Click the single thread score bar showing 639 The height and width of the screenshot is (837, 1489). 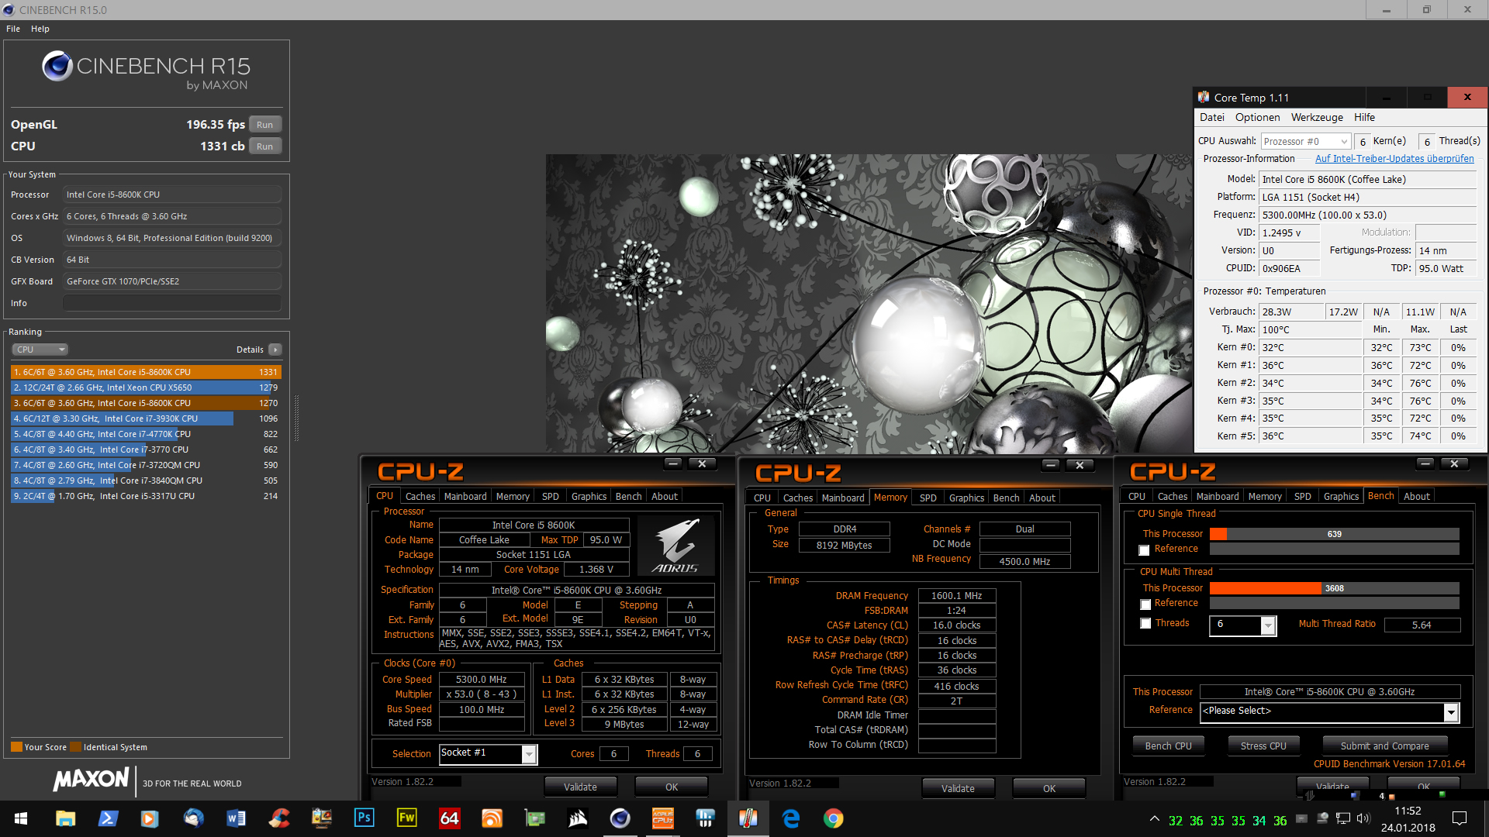pos(1335,534)
